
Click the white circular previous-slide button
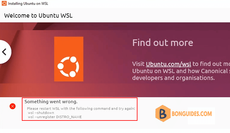pyautogui.click(x=5, y=52)
